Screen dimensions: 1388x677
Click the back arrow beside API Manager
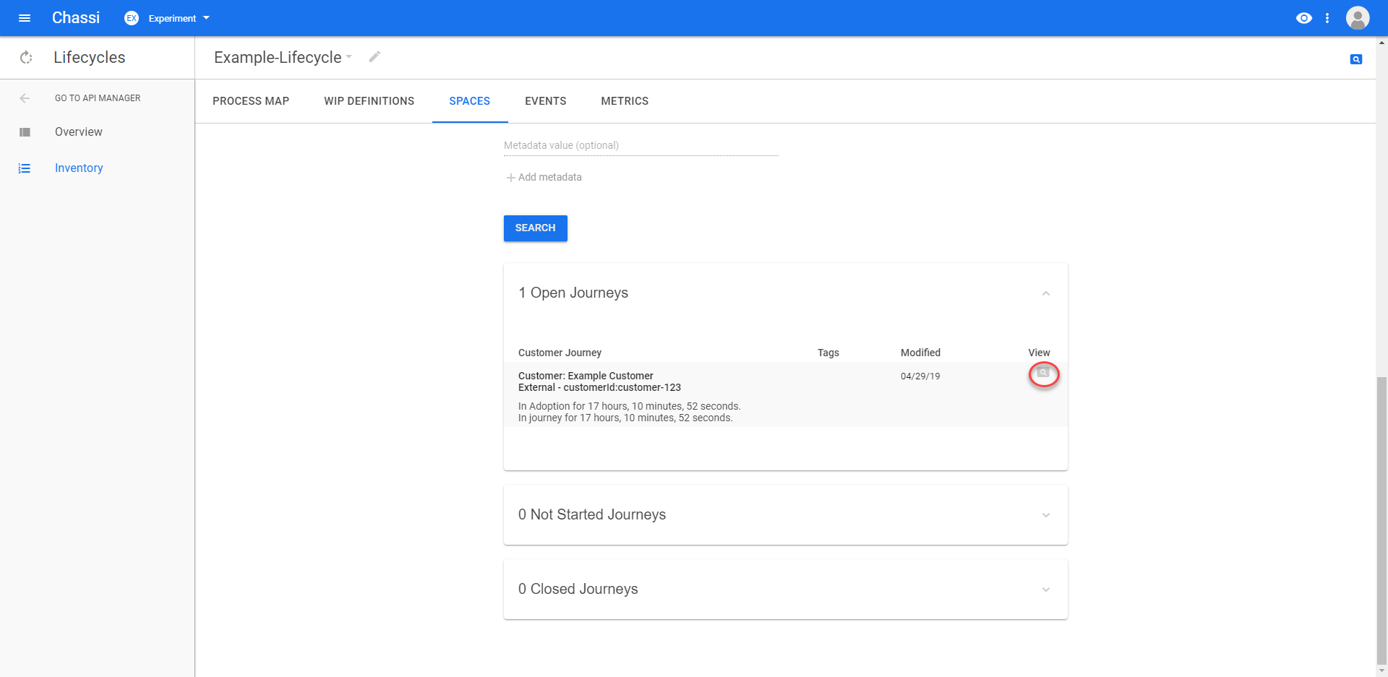click(25, 98)
